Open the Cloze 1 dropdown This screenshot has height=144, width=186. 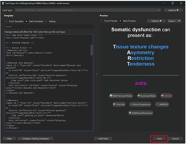pos(174,21)
